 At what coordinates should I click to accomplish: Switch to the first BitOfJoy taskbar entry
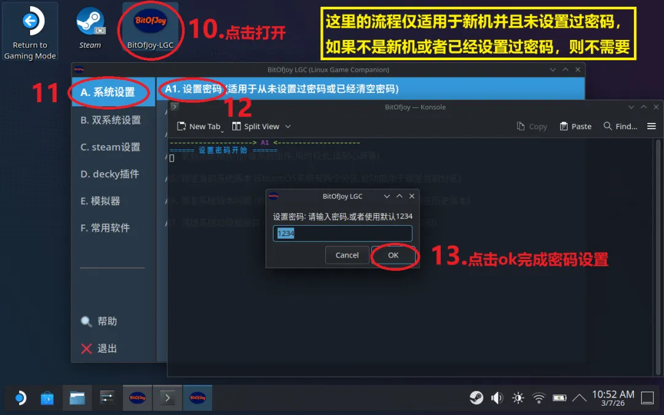[137, 398]
